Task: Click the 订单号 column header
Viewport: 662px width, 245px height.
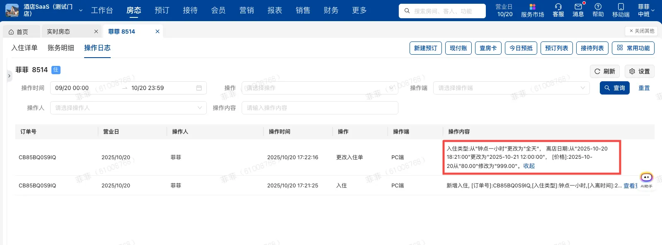Action: (28, 132)
